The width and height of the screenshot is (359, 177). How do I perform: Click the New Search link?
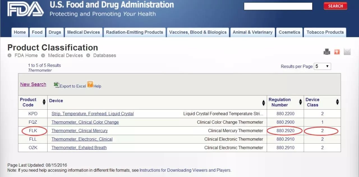(x=33, y=84)
